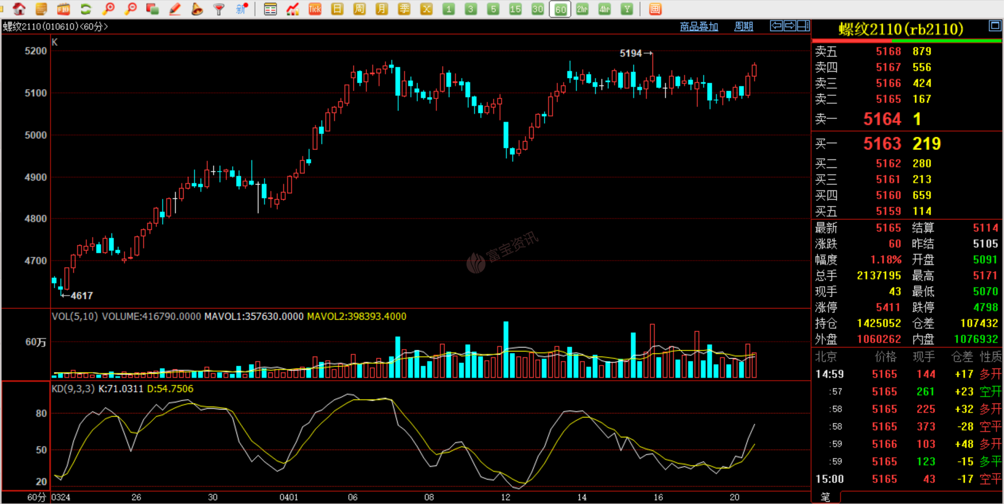This screenshot has width=1004, height=504.
Task: Open the orange 画 drawing tools icon
Action: point(656,9)
